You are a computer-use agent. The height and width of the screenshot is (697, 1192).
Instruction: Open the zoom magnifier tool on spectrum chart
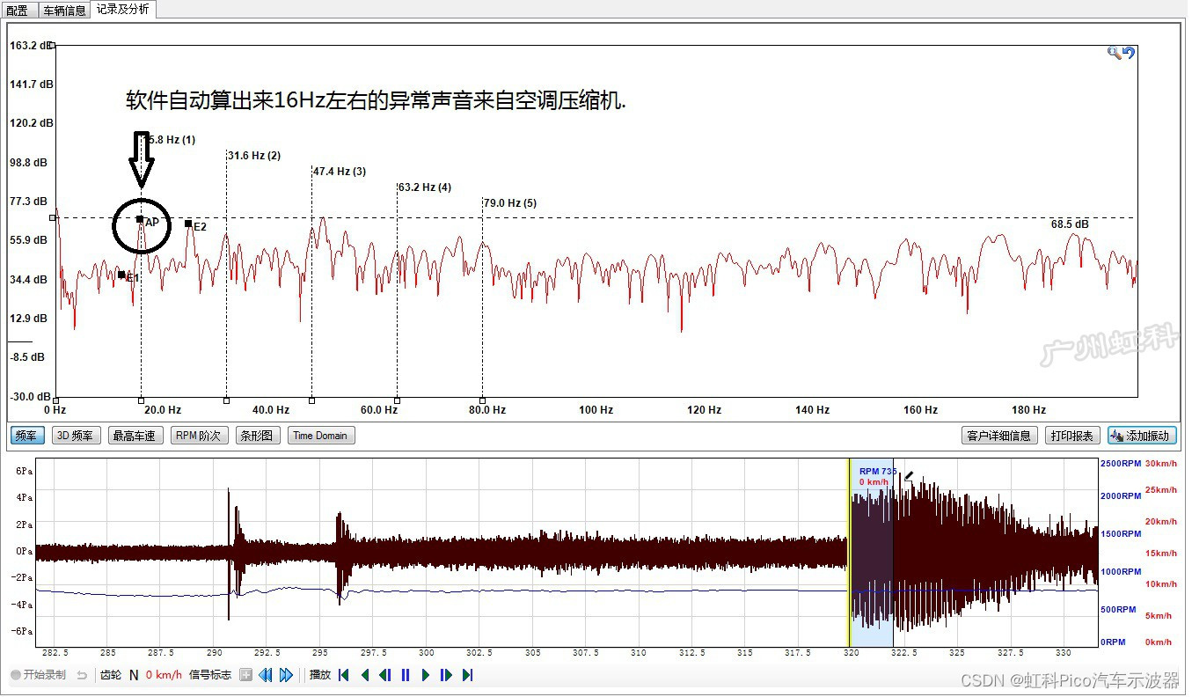pyautogui.click(x=1114, y=53)
